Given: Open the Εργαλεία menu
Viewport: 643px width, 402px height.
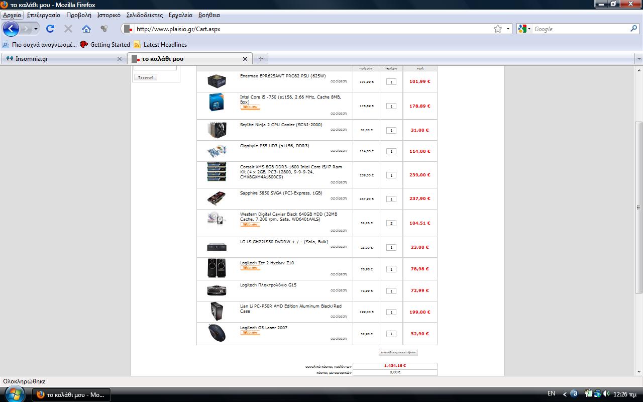Looking at the screenshot, I should (180, 15).
